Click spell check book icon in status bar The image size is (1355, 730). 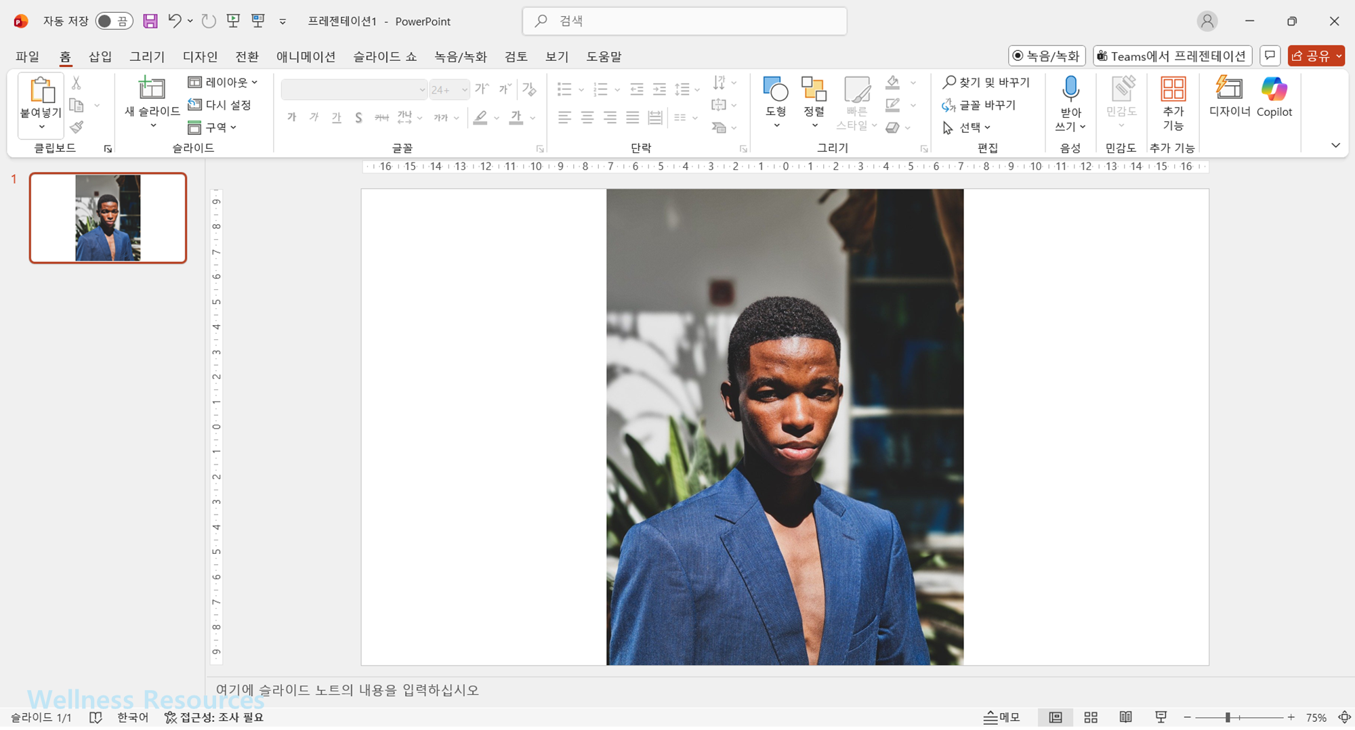point(96,718)
